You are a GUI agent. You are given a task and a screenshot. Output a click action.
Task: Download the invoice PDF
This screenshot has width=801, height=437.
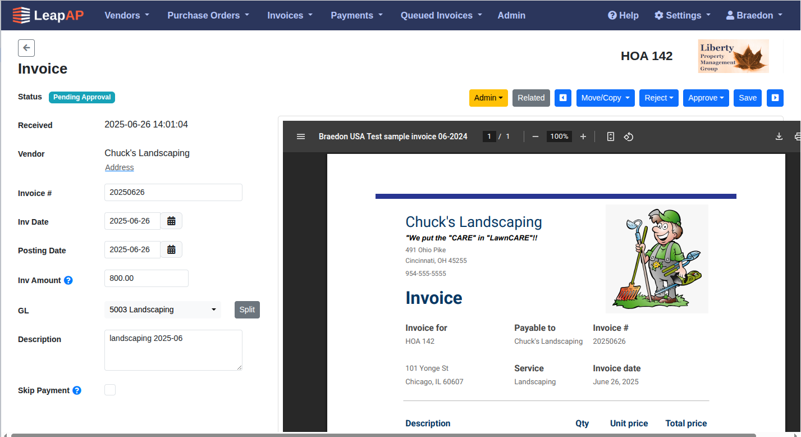779,136
